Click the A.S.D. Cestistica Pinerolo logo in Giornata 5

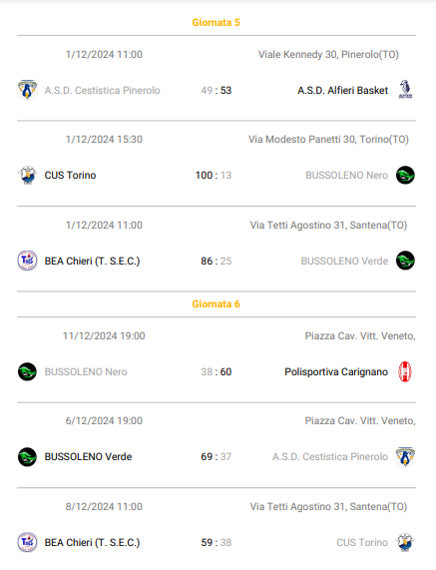point(27,90)
